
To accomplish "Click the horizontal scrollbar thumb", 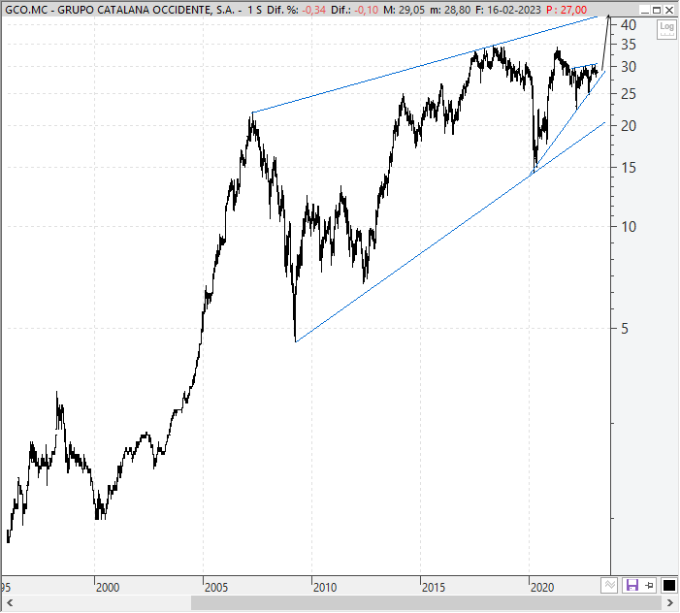I will (427, 603).
